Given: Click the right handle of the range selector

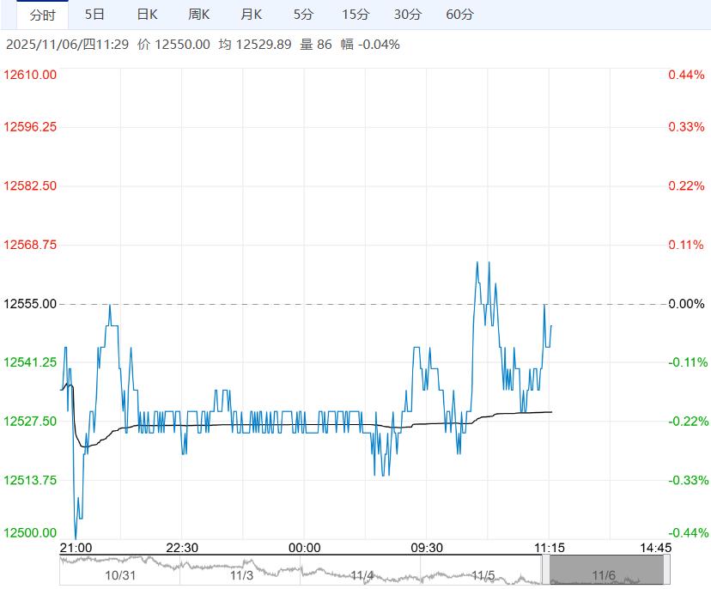Looking at the screenshot, I should tap(666, 570).
